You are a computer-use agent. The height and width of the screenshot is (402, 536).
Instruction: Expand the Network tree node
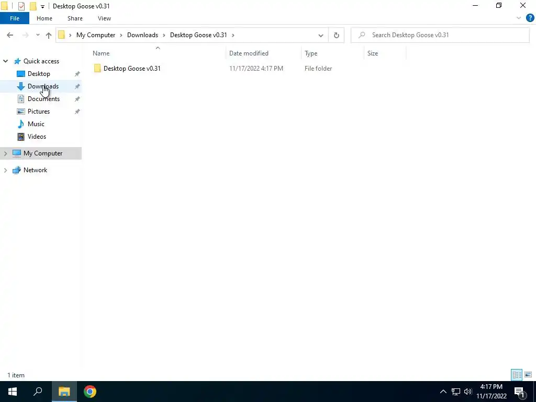[x=5, y=170]
